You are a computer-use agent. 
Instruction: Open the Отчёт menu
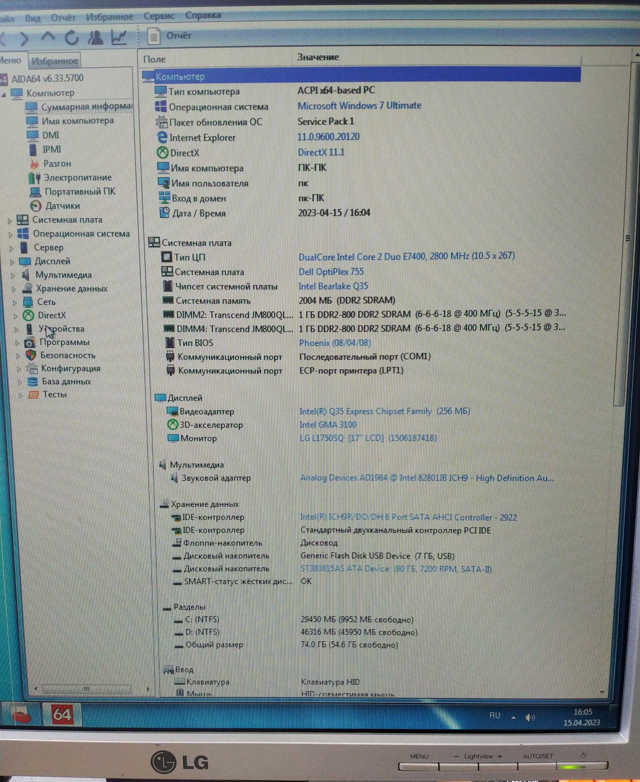[63, 17]
